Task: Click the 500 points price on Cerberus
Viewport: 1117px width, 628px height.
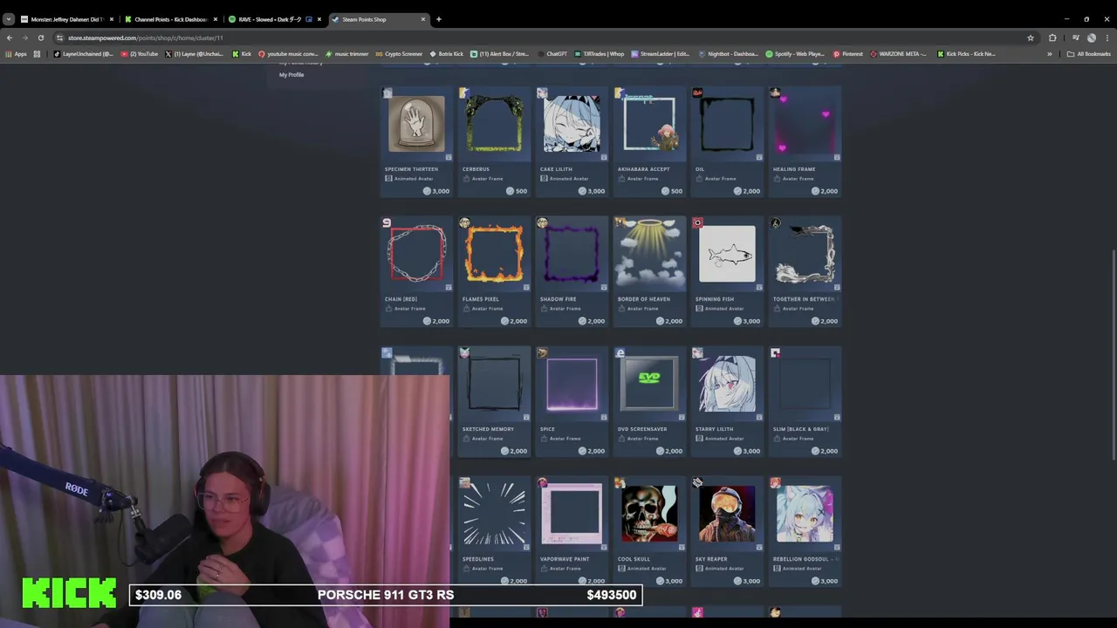Action: click(x=516, y=191)
